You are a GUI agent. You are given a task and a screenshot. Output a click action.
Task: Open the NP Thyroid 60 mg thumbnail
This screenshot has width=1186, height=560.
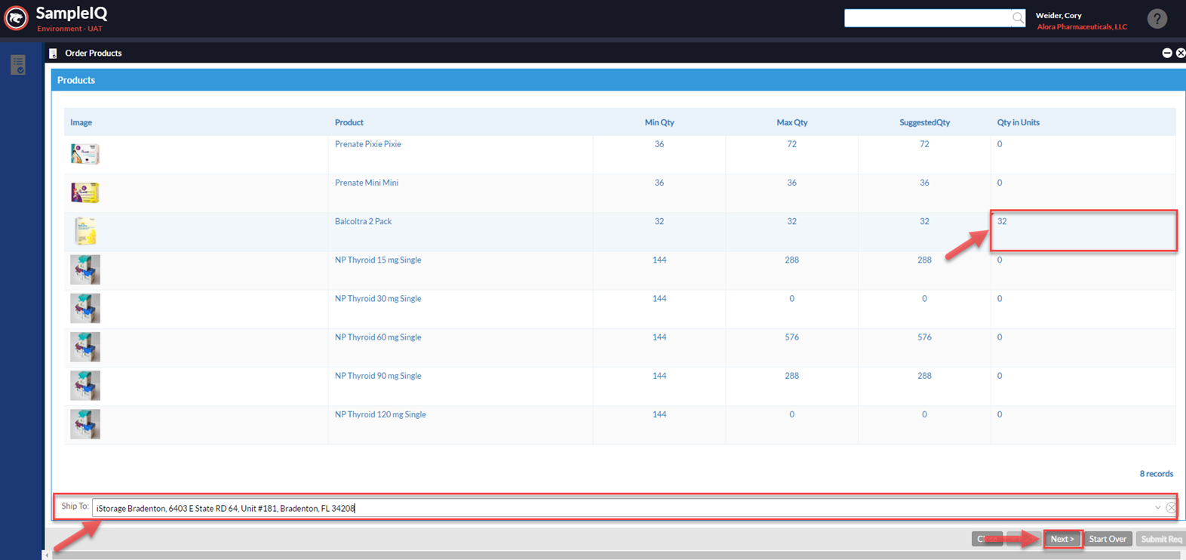[85, 346]
